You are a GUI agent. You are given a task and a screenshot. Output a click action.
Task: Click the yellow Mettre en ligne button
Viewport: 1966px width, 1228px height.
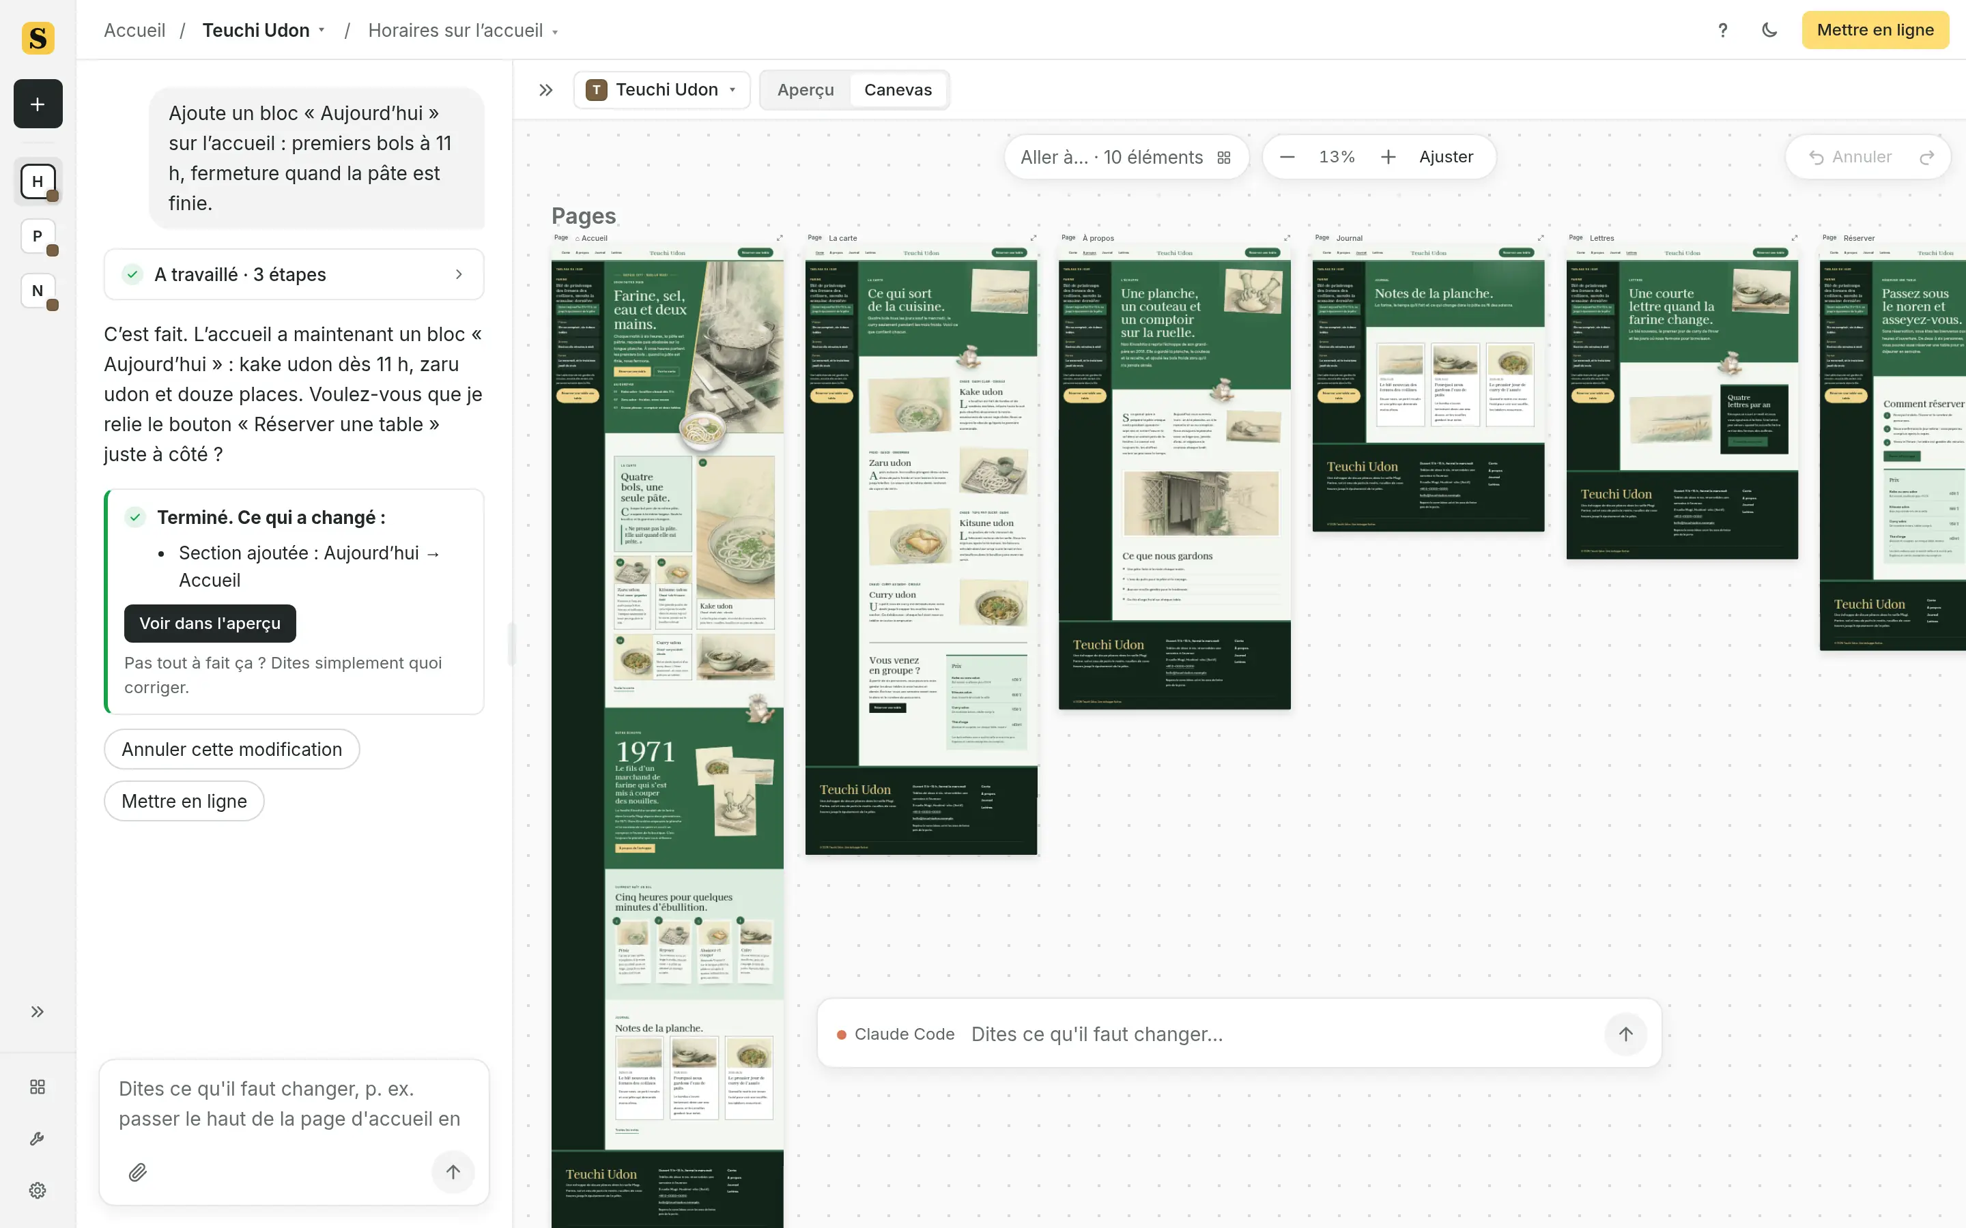pos(1875,30)
